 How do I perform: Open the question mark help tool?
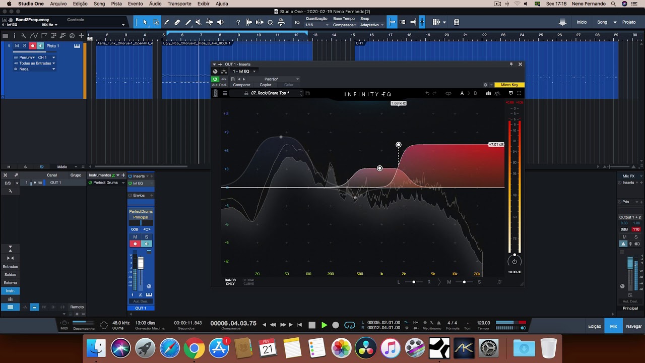point(238,22)
